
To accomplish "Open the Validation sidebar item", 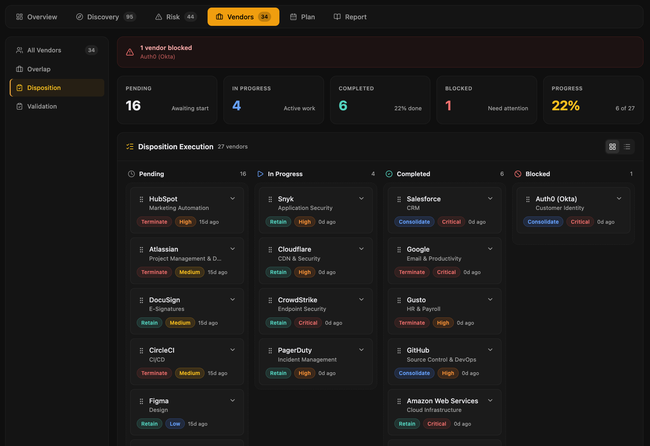I will (x=57, y=107).
